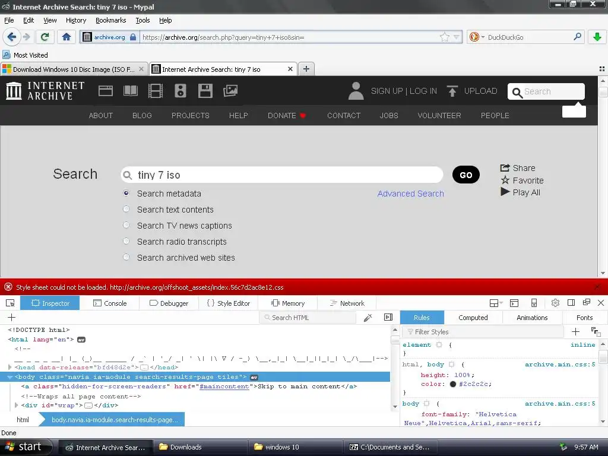
Task: Open the Internet Archive texts book icon
Action: click(130, 91)
